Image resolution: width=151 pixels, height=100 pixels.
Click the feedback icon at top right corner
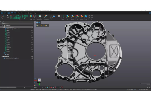point(149,13)
